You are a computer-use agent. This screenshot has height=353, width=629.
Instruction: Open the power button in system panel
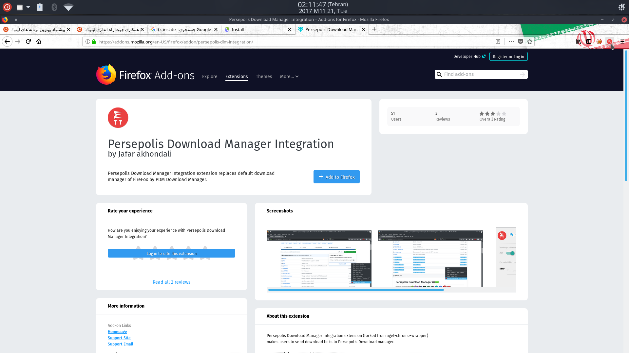point(7,7)
